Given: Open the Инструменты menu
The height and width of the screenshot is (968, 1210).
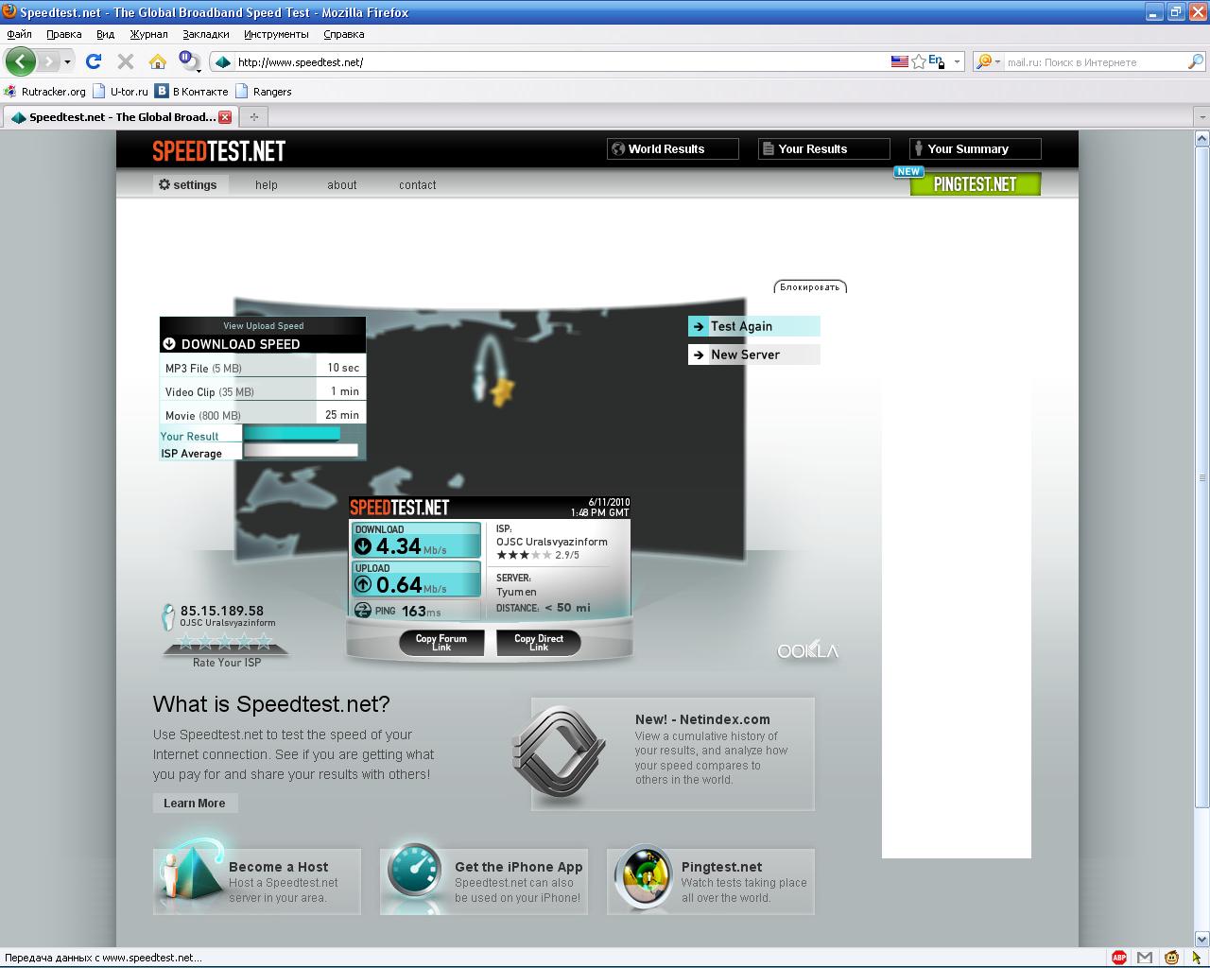Looking at the screenshot, I should click(x=276, y=34).
